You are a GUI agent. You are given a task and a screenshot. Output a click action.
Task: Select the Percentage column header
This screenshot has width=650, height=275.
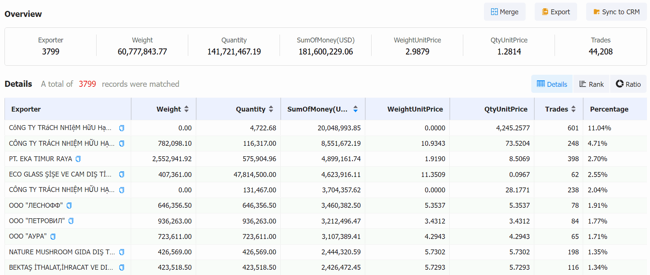click(x=609, y=109)
